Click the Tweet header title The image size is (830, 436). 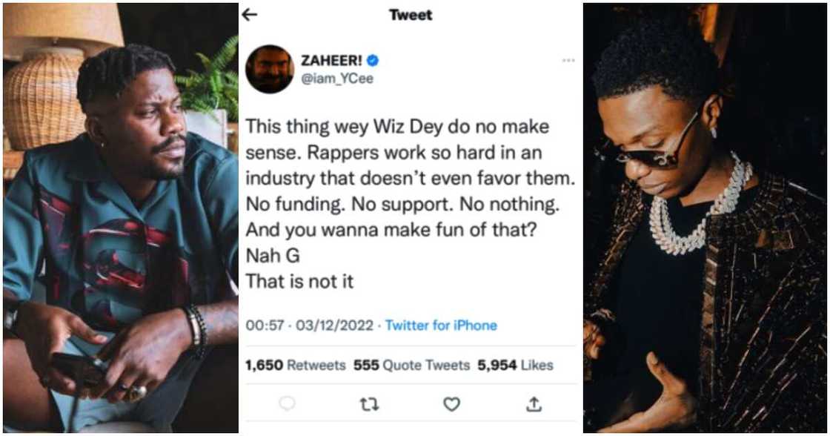pyautogui.click(x=411, y=15)
